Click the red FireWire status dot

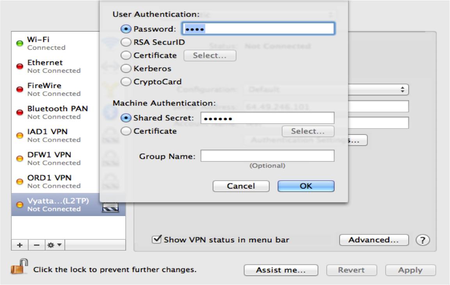[x=20, y=89]
